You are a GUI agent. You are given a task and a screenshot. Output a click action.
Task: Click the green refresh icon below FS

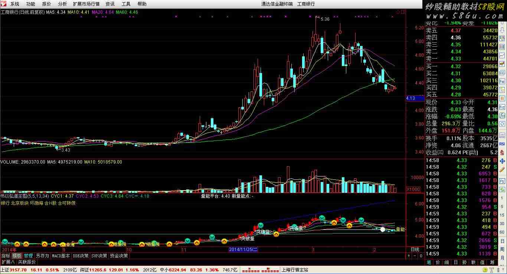point(502,189)
